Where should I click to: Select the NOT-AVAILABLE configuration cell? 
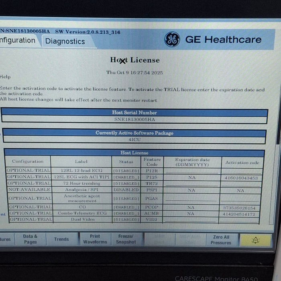pos(30,189)
